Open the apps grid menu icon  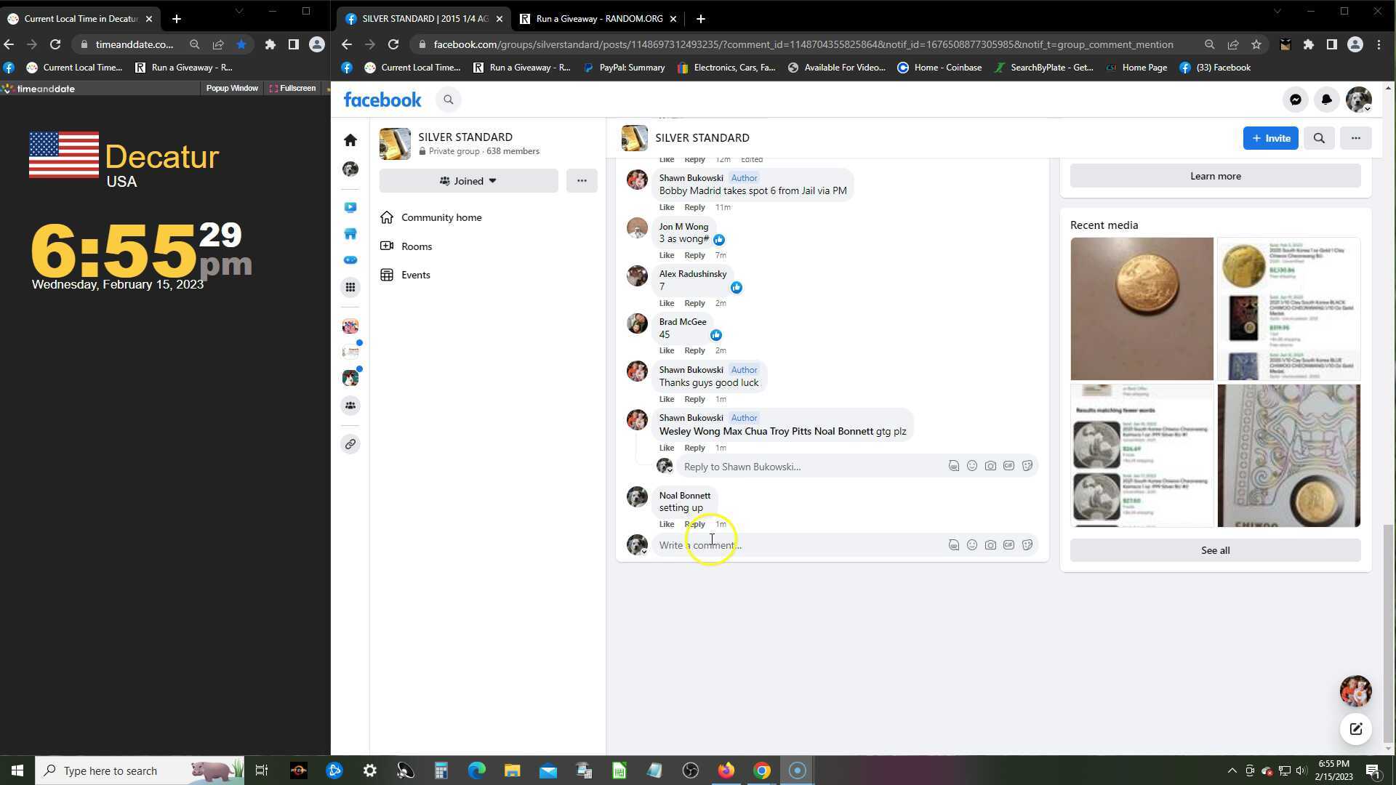click(x=350, y=288)
